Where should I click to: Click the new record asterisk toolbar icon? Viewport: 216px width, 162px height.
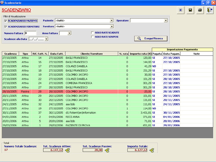pyautogui.click(x=181, y=10)
